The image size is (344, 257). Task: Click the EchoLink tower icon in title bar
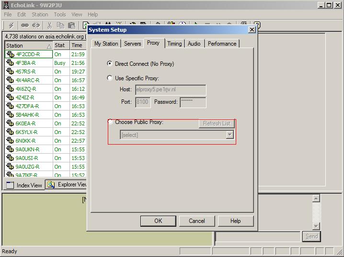(6, 5)
